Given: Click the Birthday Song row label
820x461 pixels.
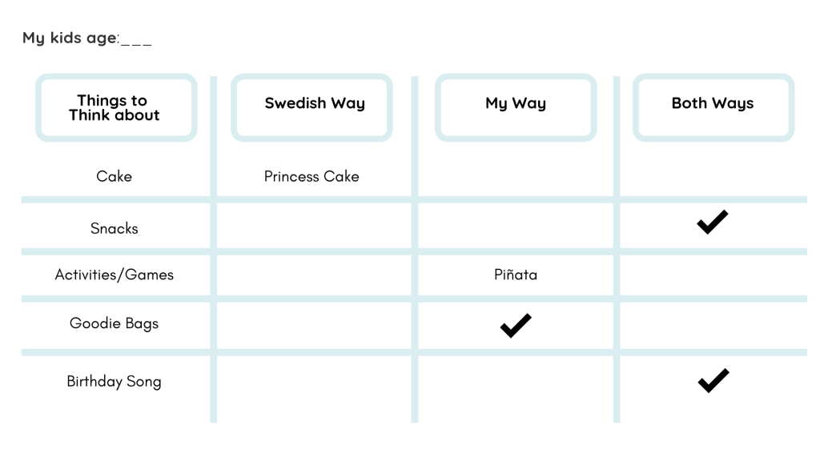Looking at the screenshot, I should (x=114, y=382).
